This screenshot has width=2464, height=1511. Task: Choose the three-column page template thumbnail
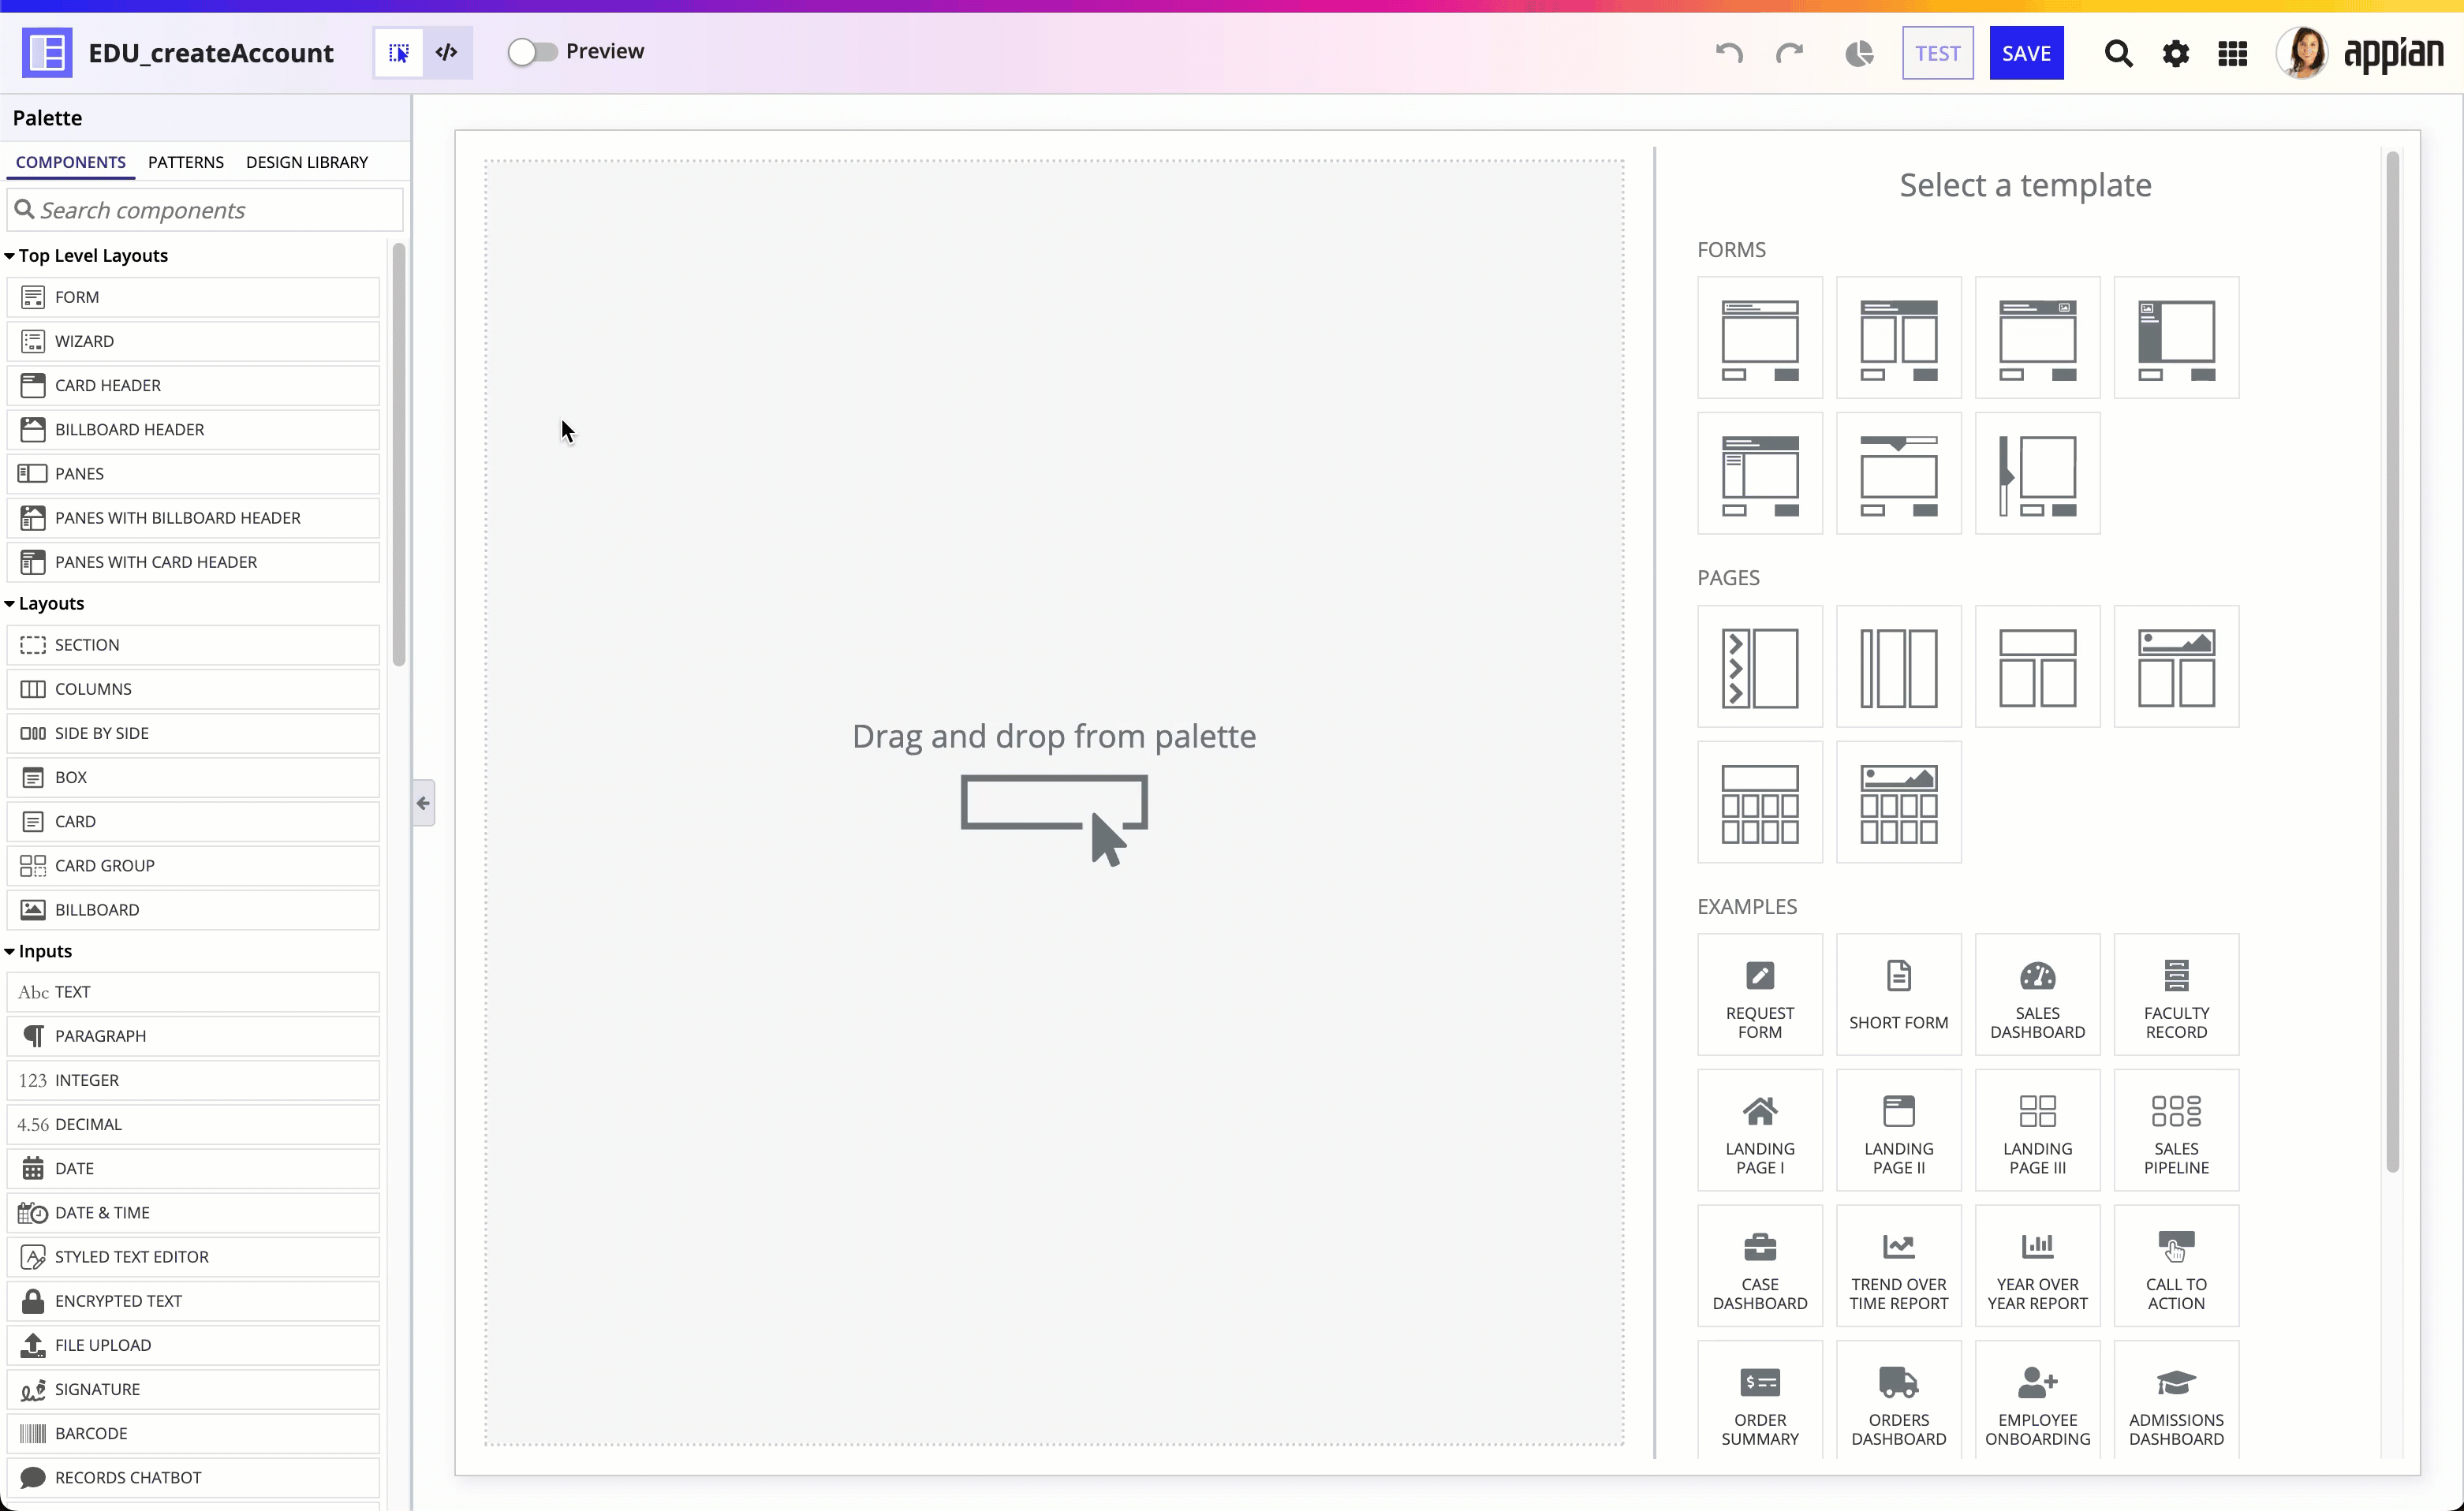tap(1899, 666)
